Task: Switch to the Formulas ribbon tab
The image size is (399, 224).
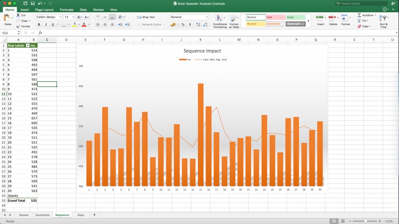Action: click(66, 10)
